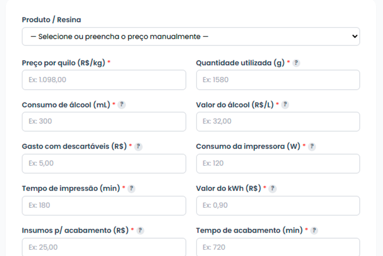Open the Produto / Resina dropdown

191,36
